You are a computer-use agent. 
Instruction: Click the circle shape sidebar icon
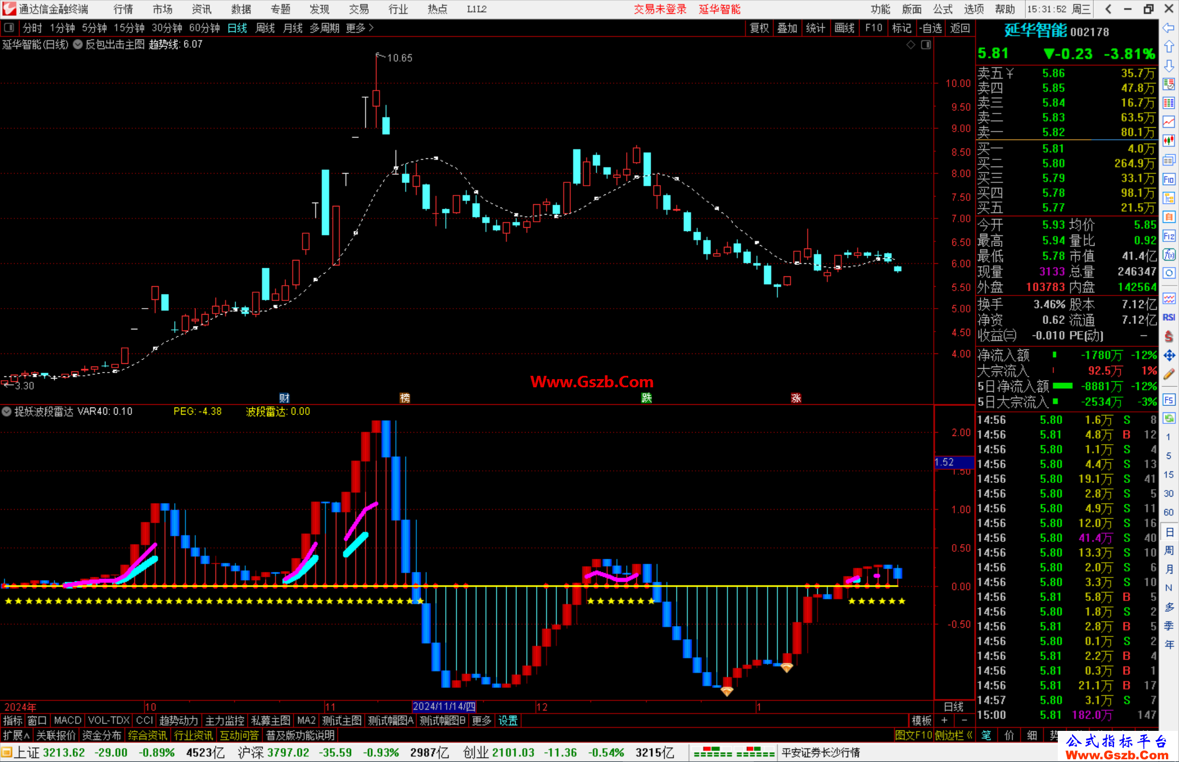point(1169,273)
